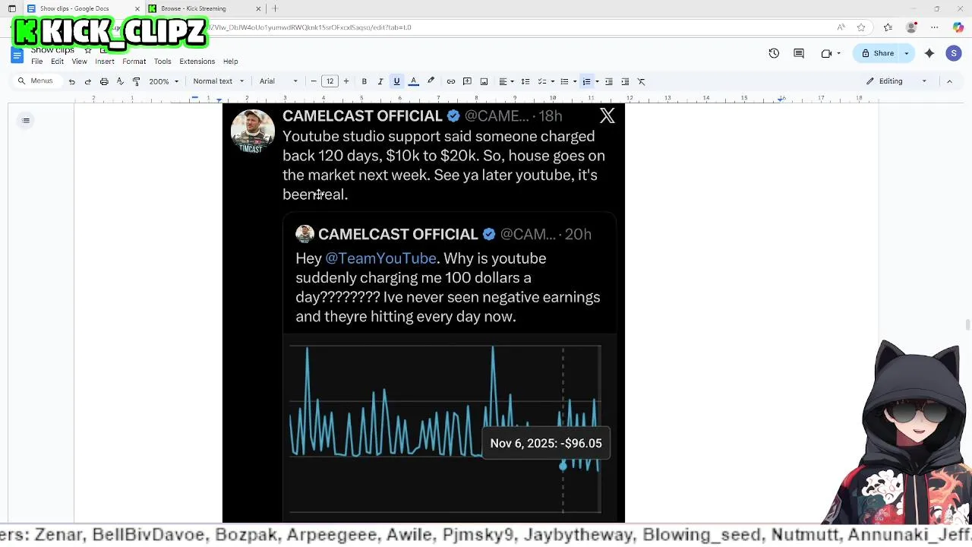Increase font size with plus button
Screen dimensions: 972x547
[x=346, y=81]
